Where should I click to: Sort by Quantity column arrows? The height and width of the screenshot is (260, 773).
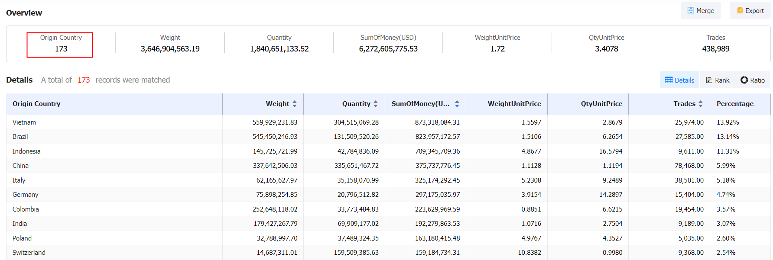(376, 104)
